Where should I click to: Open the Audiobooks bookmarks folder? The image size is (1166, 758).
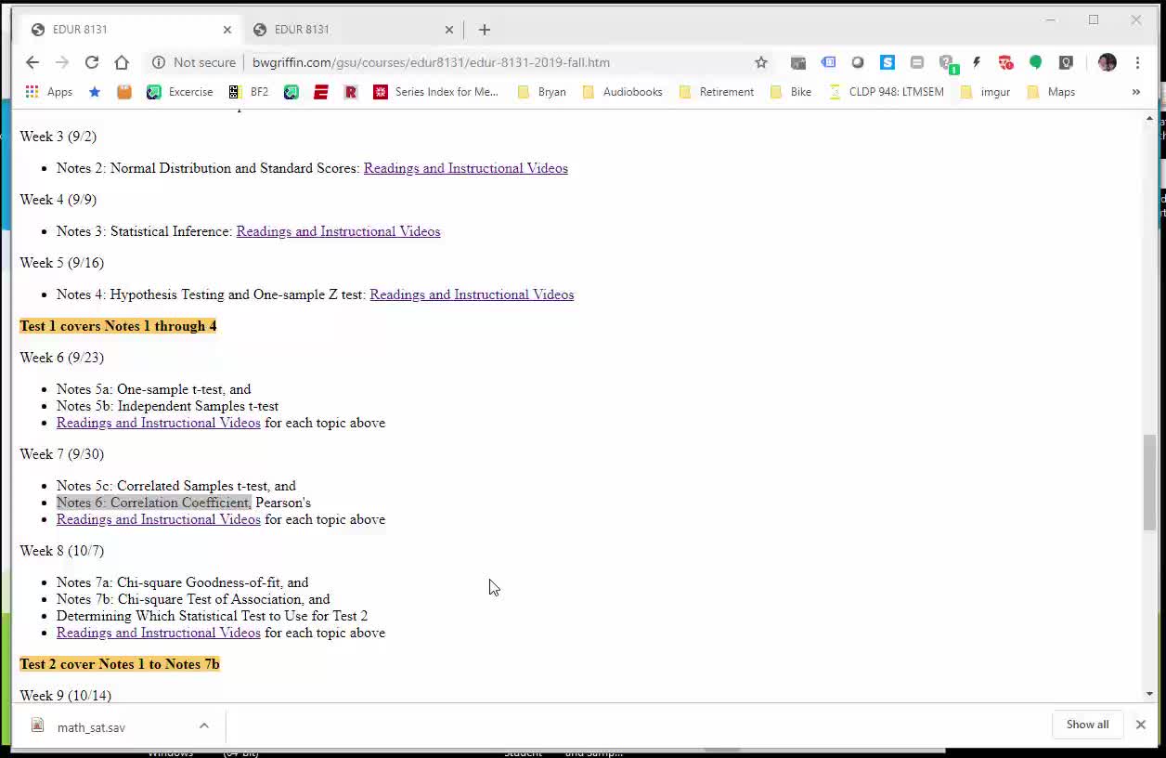pyautogui.click(x=622, y=92)
